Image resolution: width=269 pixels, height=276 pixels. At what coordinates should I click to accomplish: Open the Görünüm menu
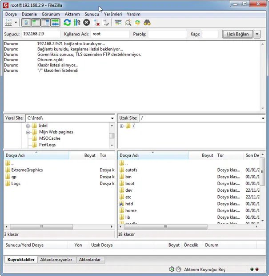tap(51, 14)
